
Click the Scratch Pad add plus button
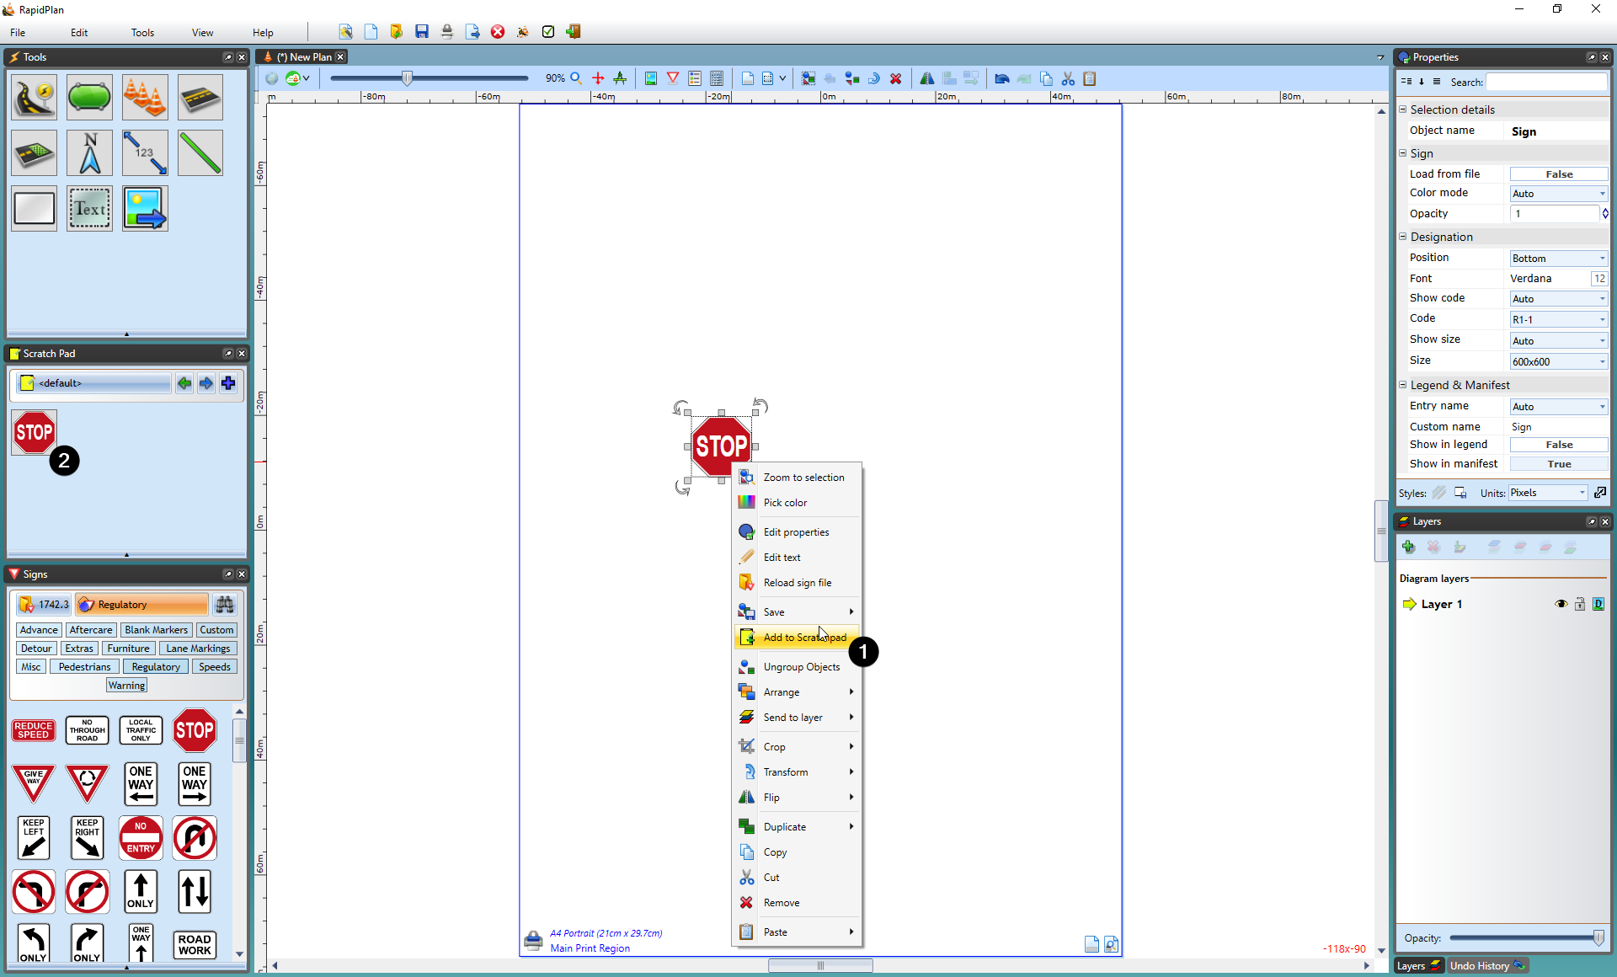[x=228, y=383]
